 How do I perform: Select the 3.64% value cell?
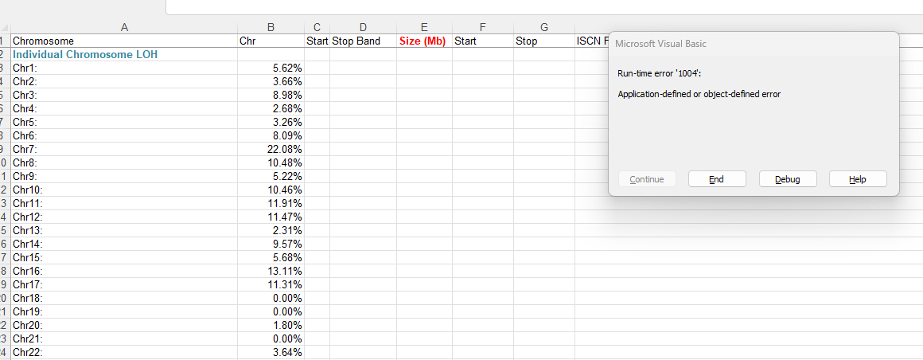point(271,352)
